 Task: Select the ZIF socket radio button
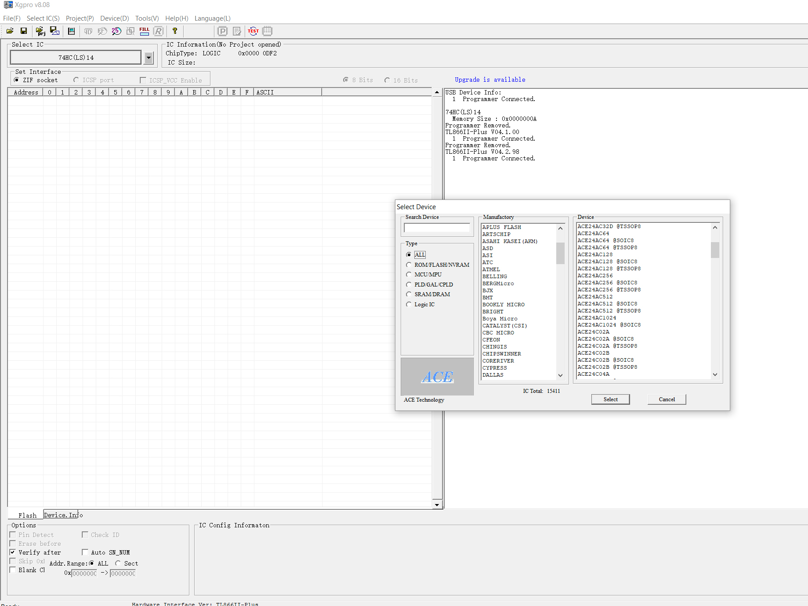17,80
